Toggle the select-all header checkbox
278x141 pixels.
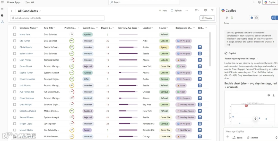click(x=14, y=28)
